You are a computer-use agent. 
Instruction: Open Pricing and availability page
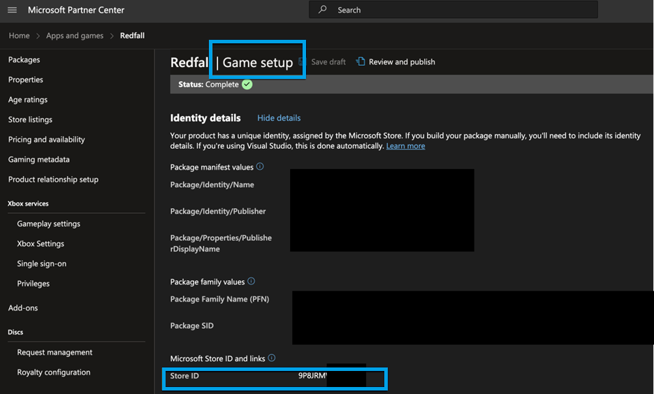click(46, 140)
